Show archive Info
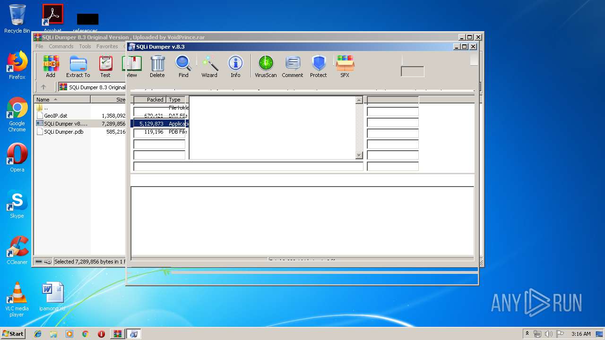The width and height of the screenshot is (605, 340). click(235, 66)
